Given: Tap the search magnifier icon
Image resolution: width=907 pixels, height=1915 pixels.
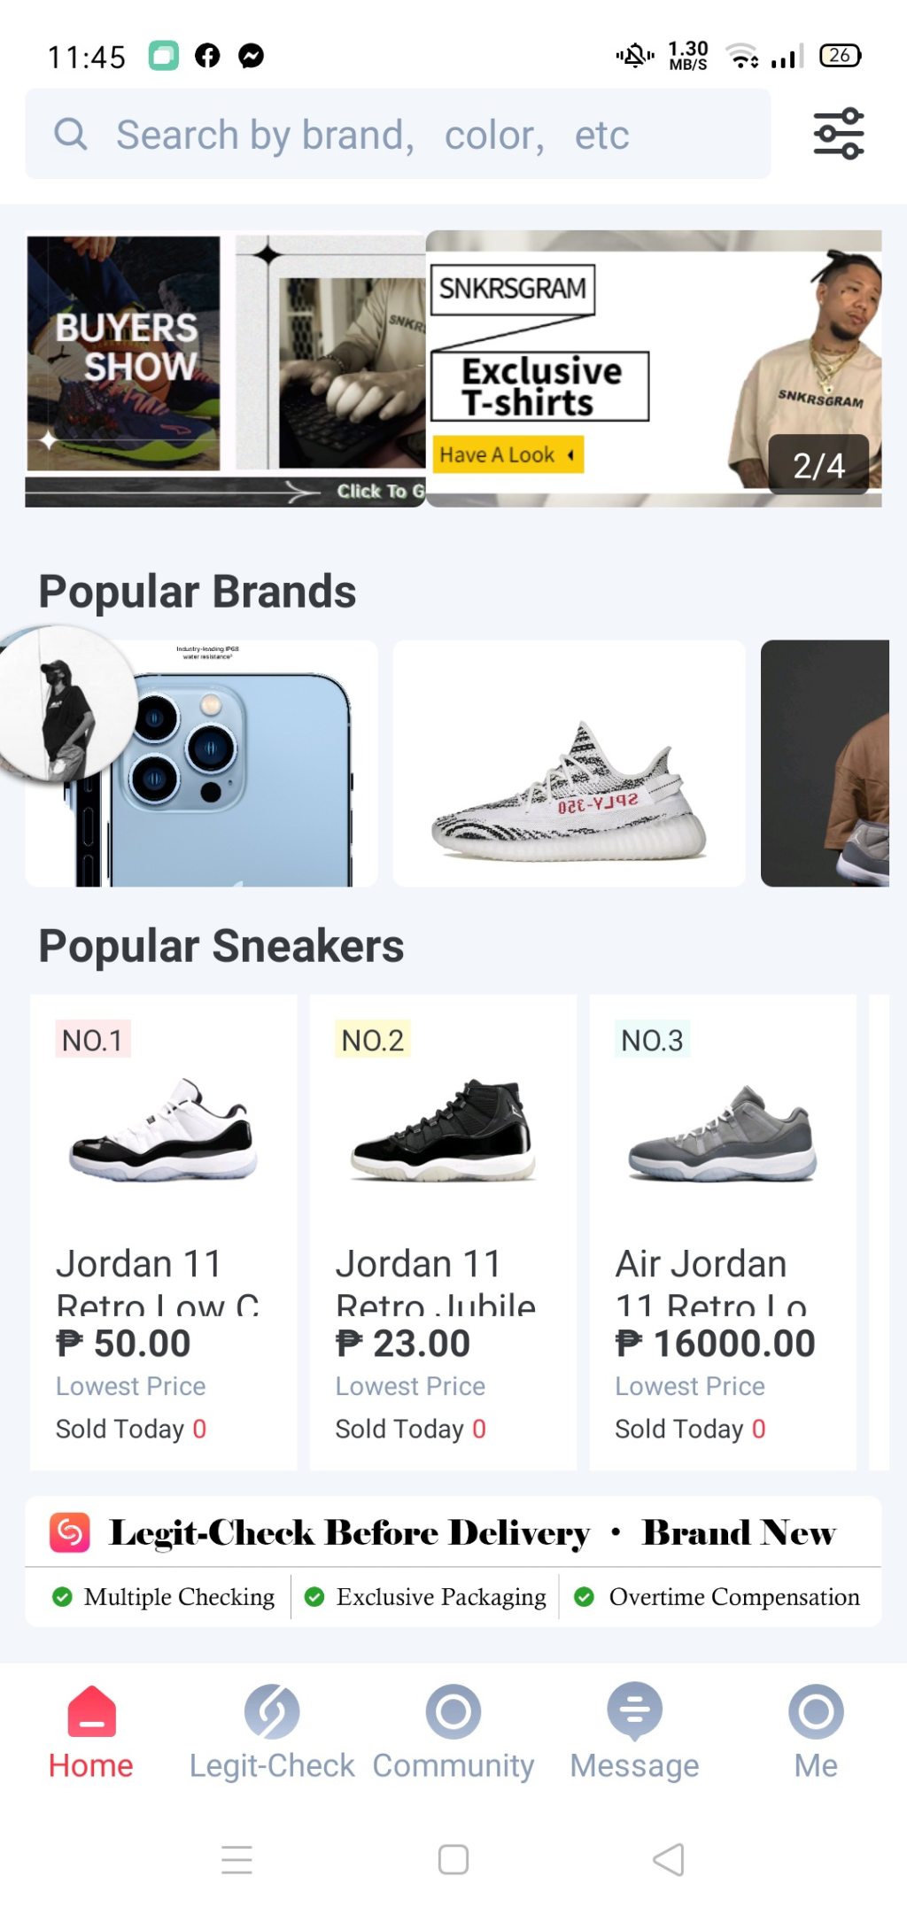Looking at the screenshot, I should pos(71,135).
